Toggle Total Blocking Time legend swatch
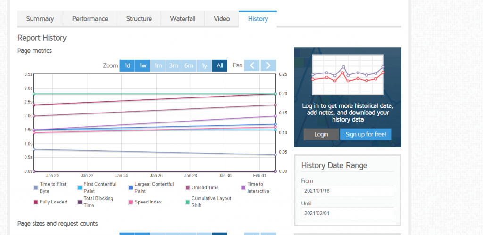 80,202
